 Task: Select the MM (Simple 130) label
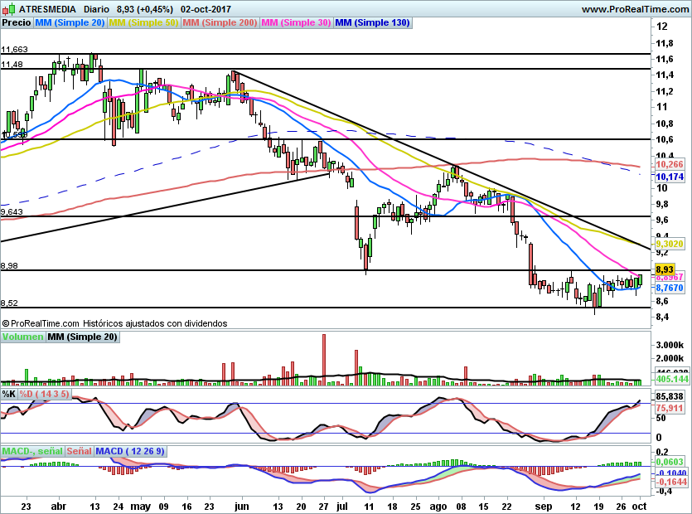pos(372,22)
